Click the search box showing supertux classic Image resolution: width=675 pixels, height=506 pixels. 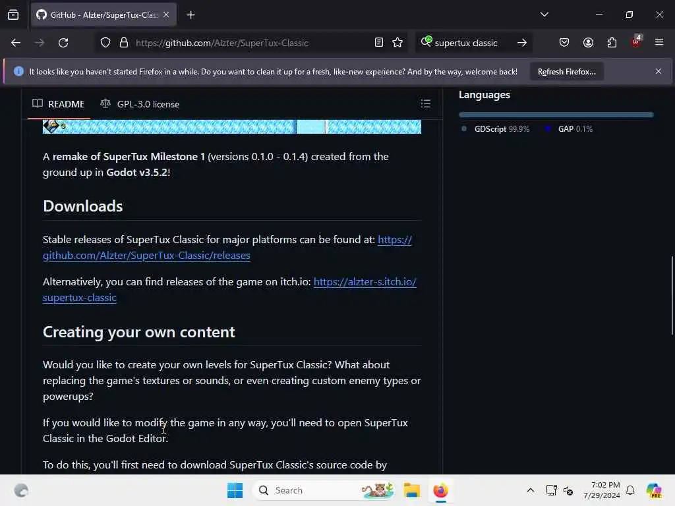pos(466,43)
